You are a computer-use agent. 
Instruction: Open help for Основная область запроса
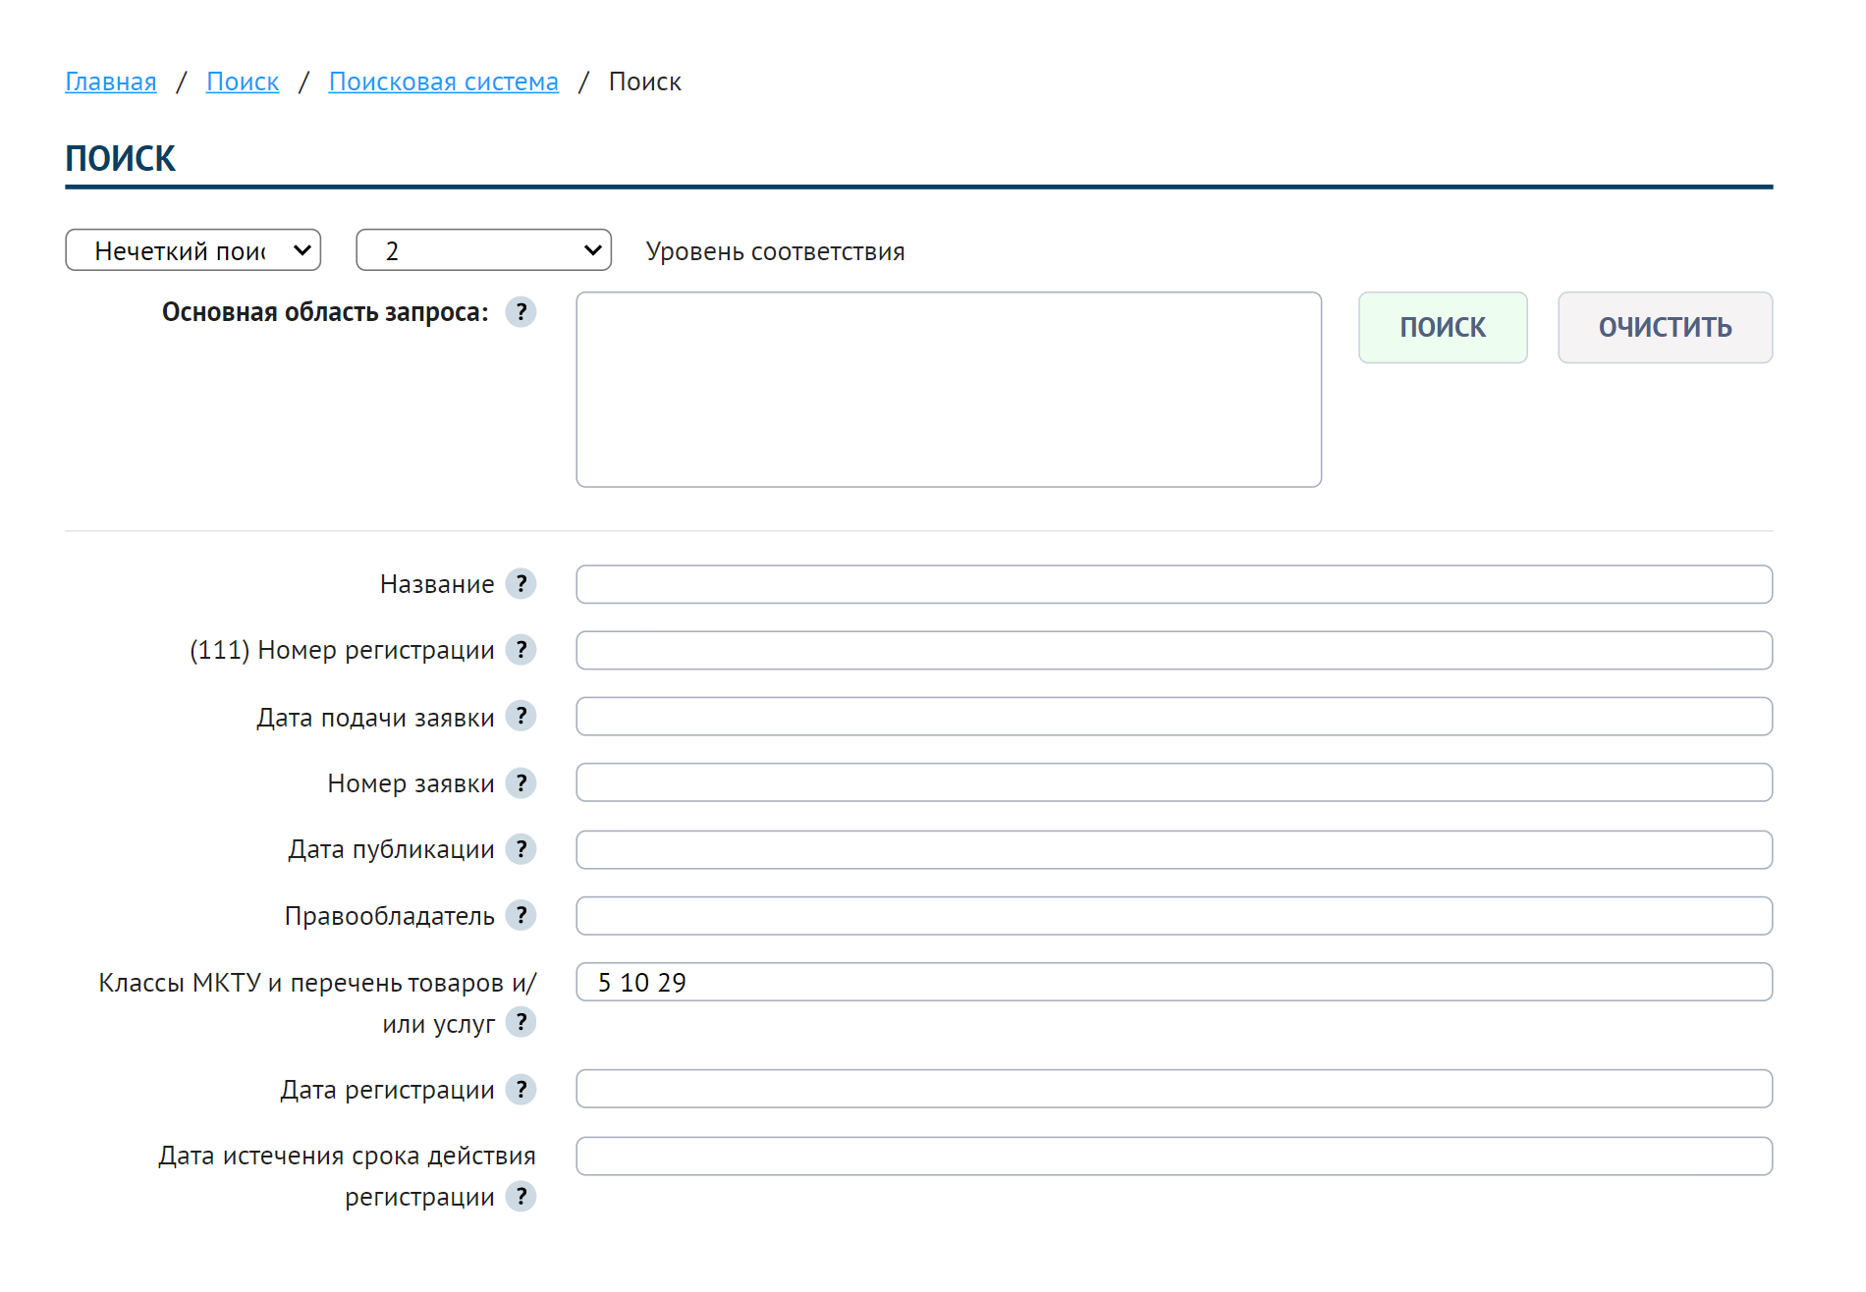(x=521, y=312)
